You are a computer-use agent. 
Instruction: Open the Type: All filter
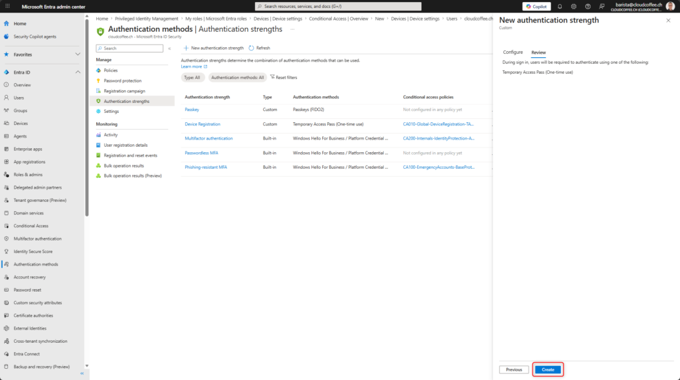192,78
